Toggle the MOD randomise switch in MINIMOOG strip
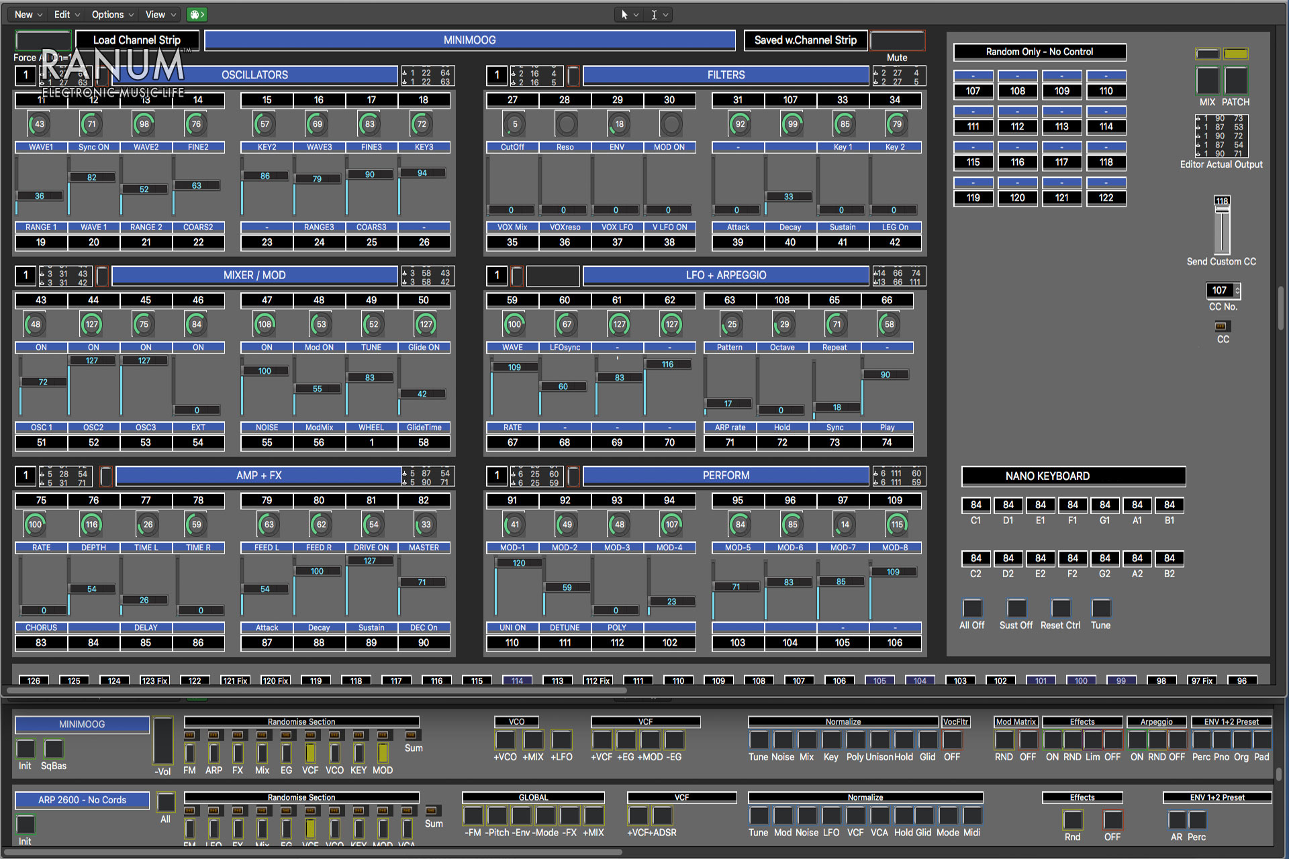This screenshot has width=1289, height=859. 383,752
